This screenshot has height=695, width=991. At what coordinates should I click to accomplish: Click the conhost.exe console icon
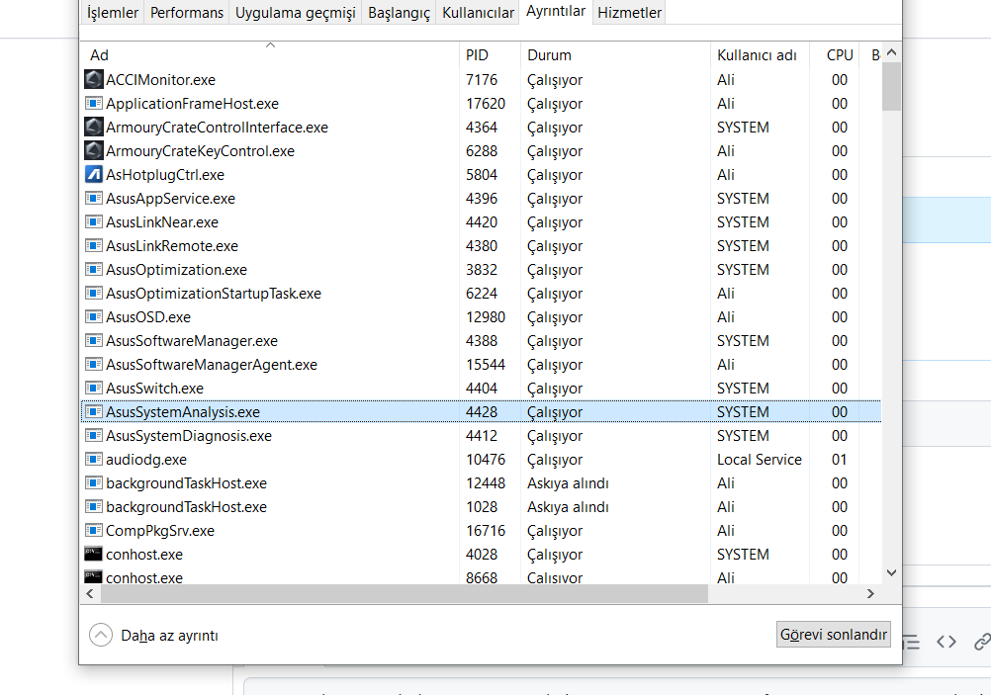point(94,554)
